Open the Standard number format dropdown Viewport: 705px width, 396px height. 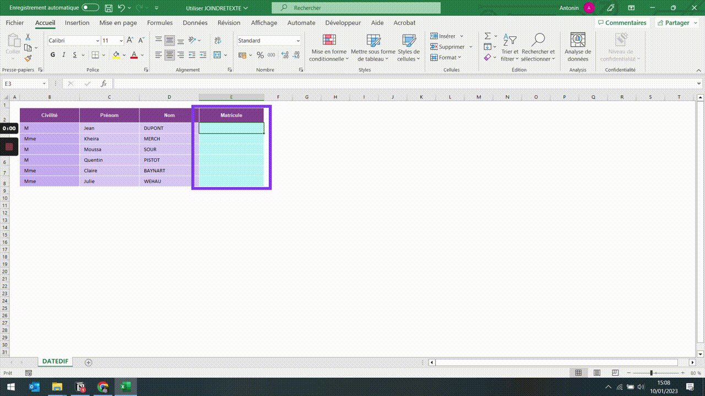pyautogui.click(x=297, y=40)
